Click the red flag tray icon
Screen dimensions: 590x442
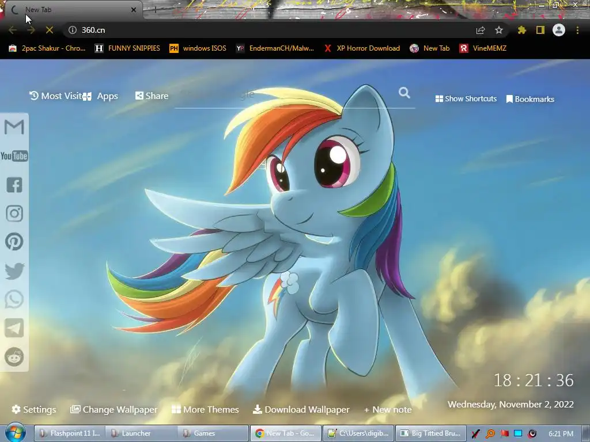point(505,433)
